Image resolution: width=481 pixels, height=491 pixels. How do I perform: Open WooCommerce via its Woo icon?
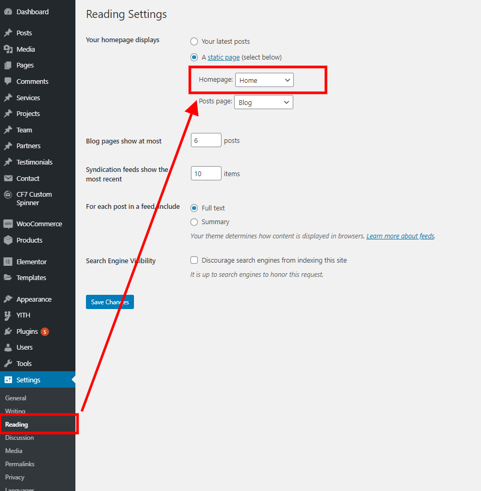8,224
